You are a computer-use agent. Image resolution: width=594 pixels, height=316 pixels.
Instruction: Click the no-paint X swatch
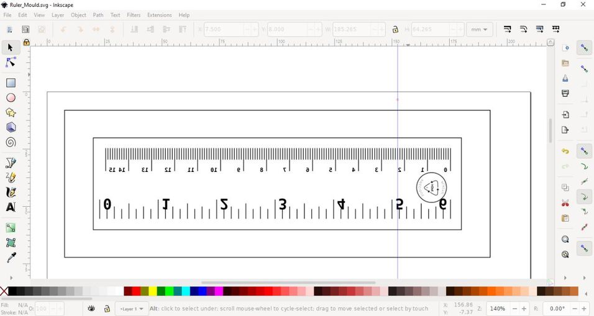[x=4, y=291]
